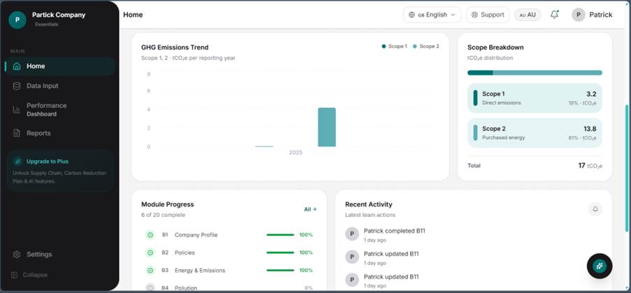
Task: Click Upgrade to Plus link
Action: tap(48, 162)
